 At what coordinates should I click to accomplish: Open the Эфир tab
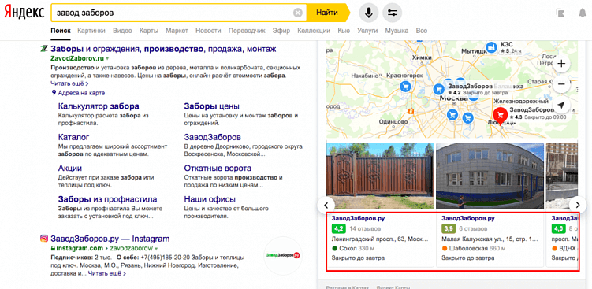(281, 31)
